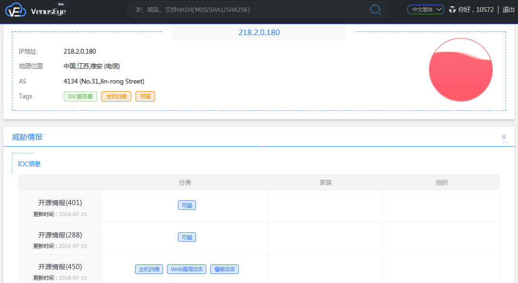Click the 可疑 label in 开源情报(288) row
The height and width of the screenshot is (283, 518).
187,237
